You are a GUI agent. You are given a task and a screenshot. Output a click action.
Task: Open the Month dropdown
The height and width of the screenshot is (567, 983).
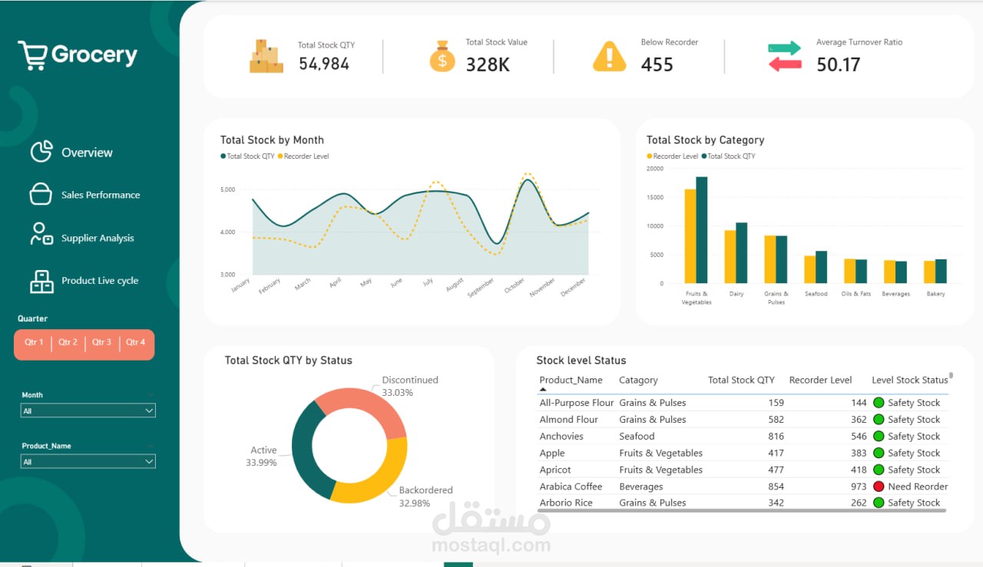pyautogui.click(x=88, y=410)
